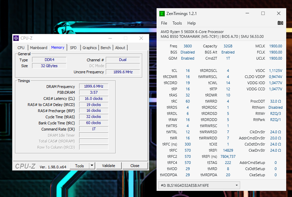Minimize the CPU-Z window
Viewport: 292px width, 197px height.
[110, 38]
